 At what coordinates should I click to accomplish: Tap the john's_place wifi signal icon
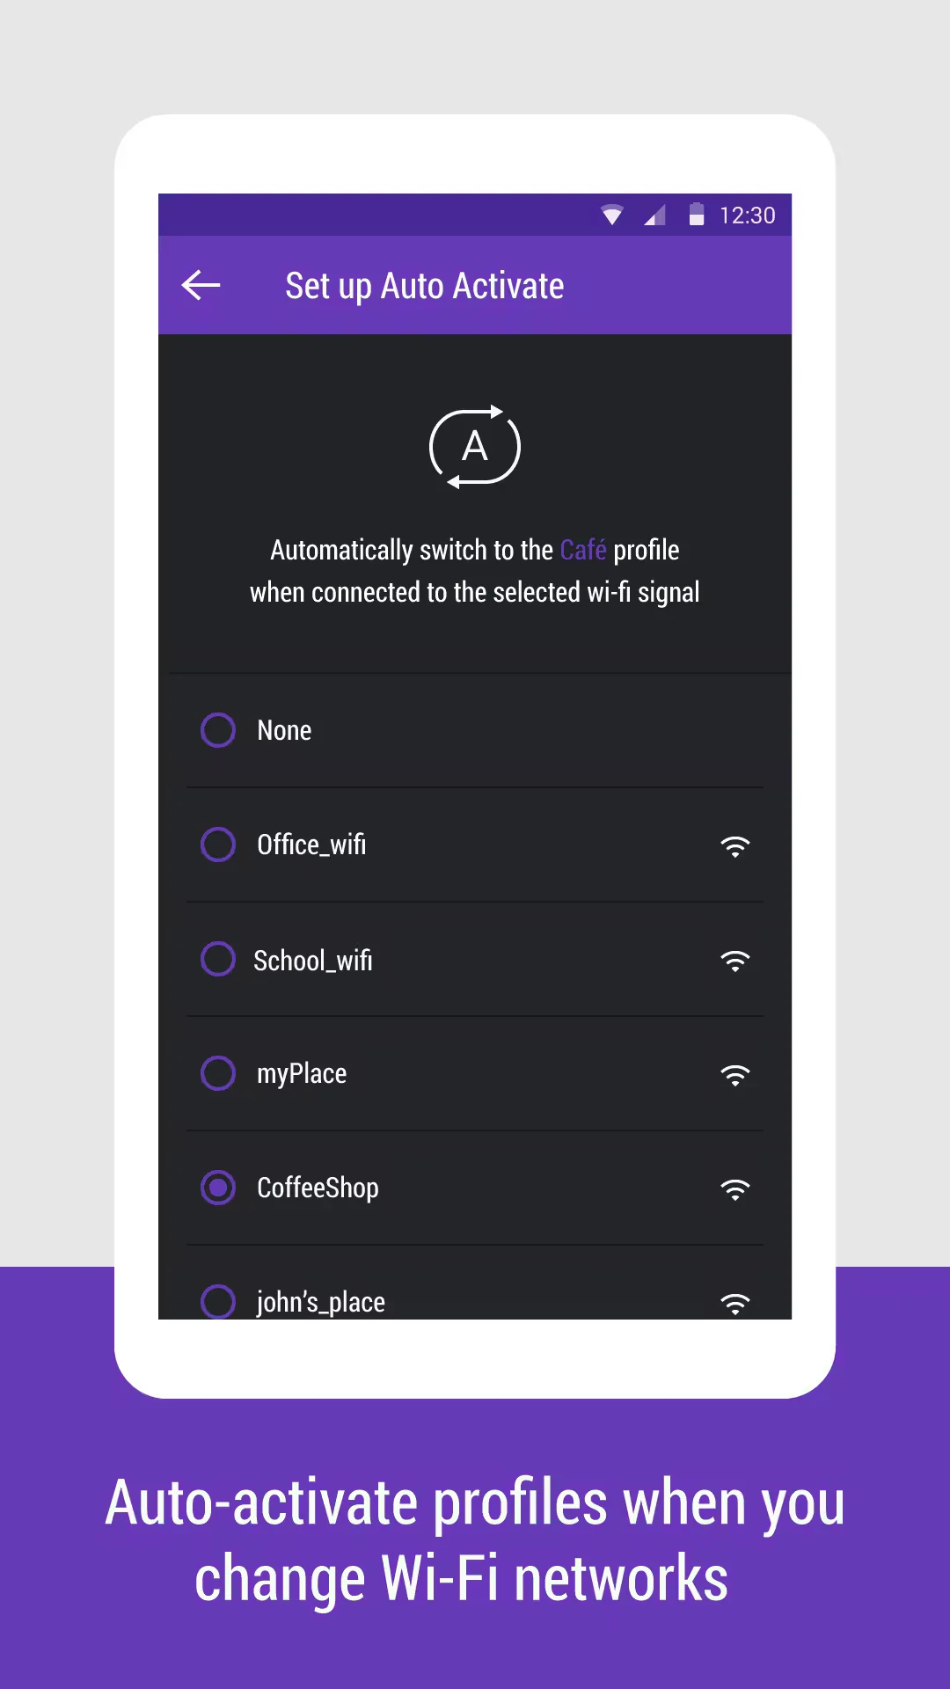click(x=735, y=1303)
